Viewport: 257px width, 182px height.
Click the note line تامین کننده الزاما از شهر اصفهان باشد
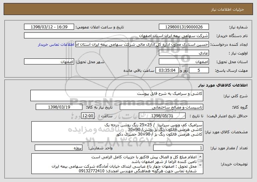pyautogui.click(x=164, y=162)
